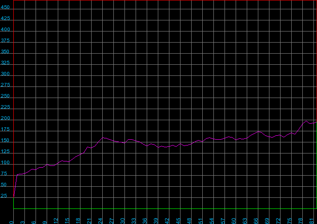This screenshot has height=224, width=317.
Task: Click the 100 vertical axis label
Action: pyautogui.click(x=5, y=162)
